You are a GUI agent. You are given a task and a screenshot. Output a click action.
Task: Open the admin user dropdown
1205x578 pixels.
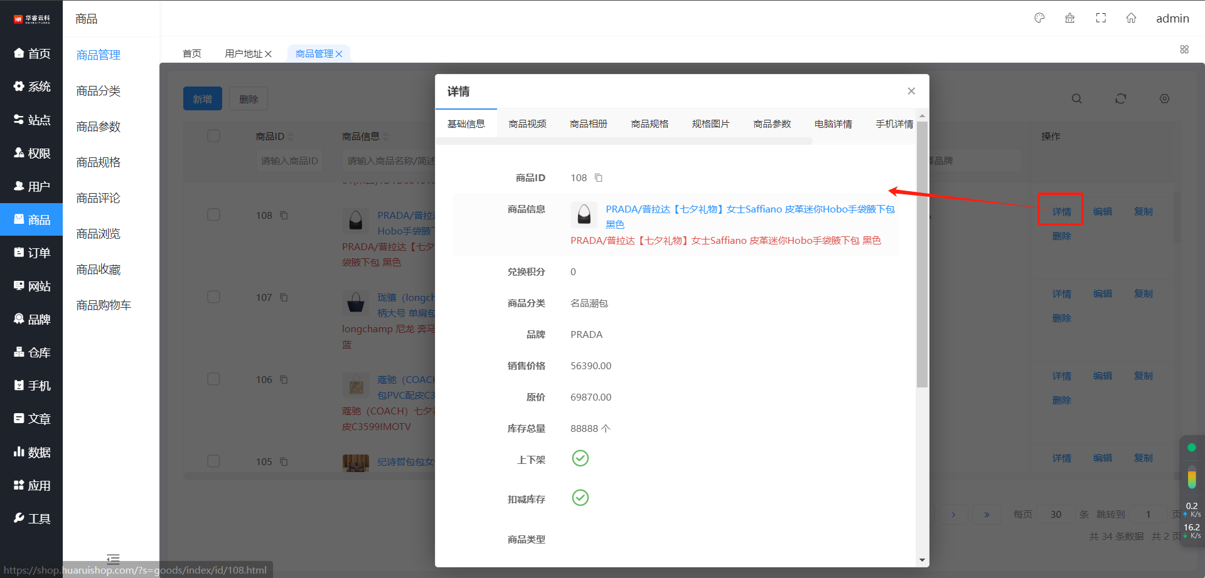pos(1172,18)
